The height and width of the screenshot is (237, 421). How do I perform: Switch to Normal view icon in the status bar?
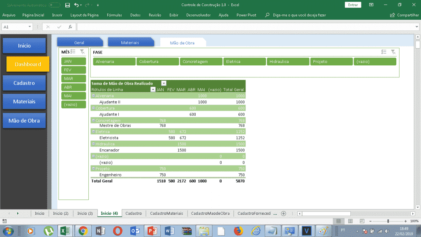point(339,221)
